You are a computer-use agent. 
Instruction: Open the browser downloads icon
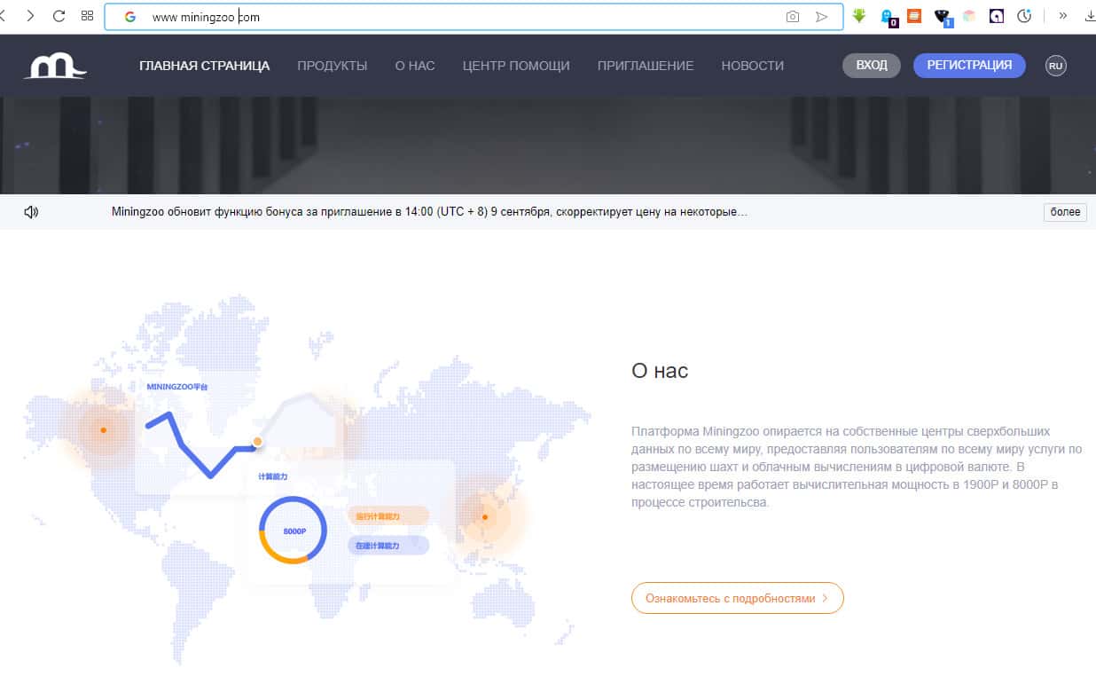click(1090, 16)
